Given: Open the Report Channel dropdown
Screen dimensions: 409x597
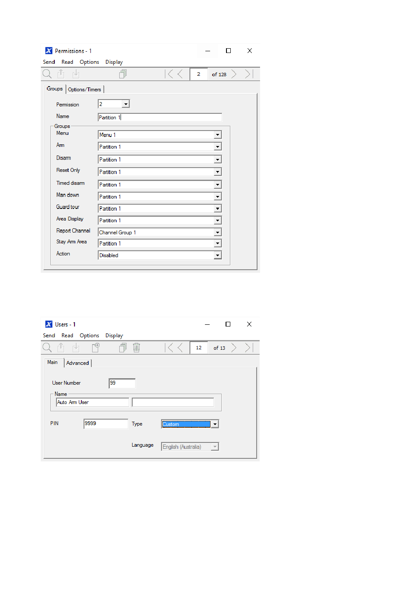Looking at the screenshot, I should coord(218,233).
